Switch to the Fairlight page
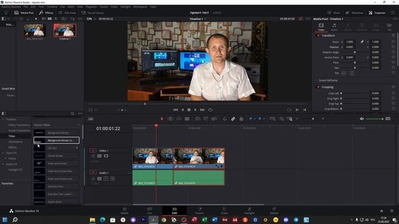 click(x=249, y=211)
